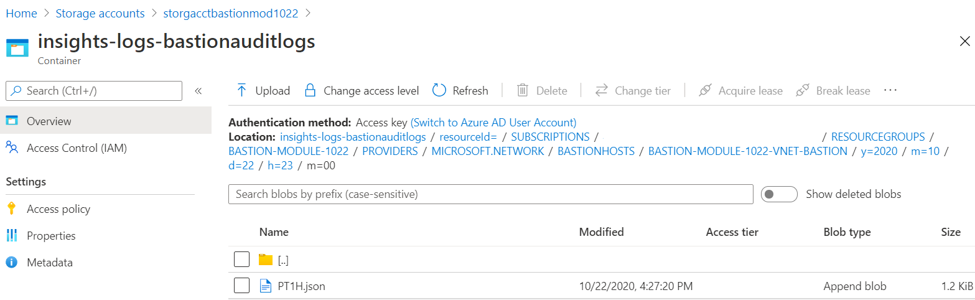This screenshot has width=975, height=300.
Task: Click the container icon beside the title
Action: 17,49
